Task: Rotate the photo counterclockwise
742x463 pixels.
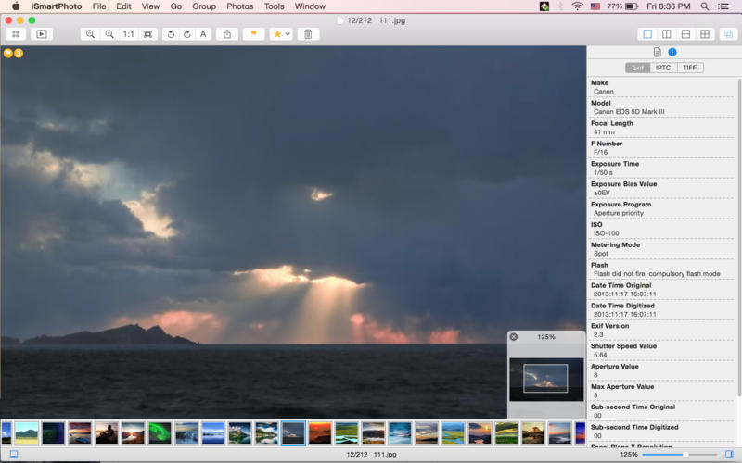Action: [x=170, y=34]
